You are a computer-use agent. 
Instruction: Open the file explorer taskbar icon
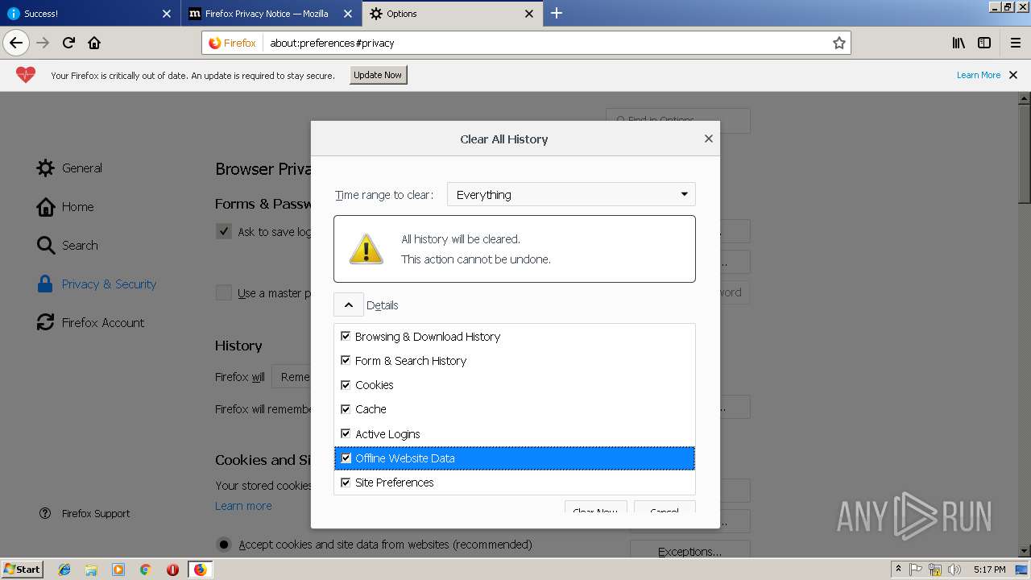point(91,570)
